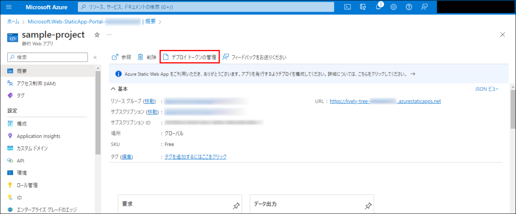Click the info icon in blue banner
Viewport: 516px width, 214px height.
(118, 74)
